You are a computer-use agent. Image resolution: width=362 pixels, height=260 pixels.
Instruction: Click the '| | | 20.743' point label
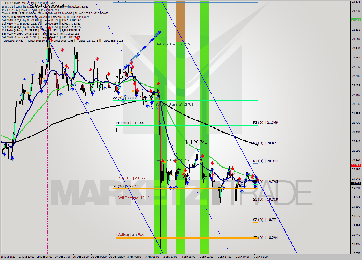(x=197, y=142)
